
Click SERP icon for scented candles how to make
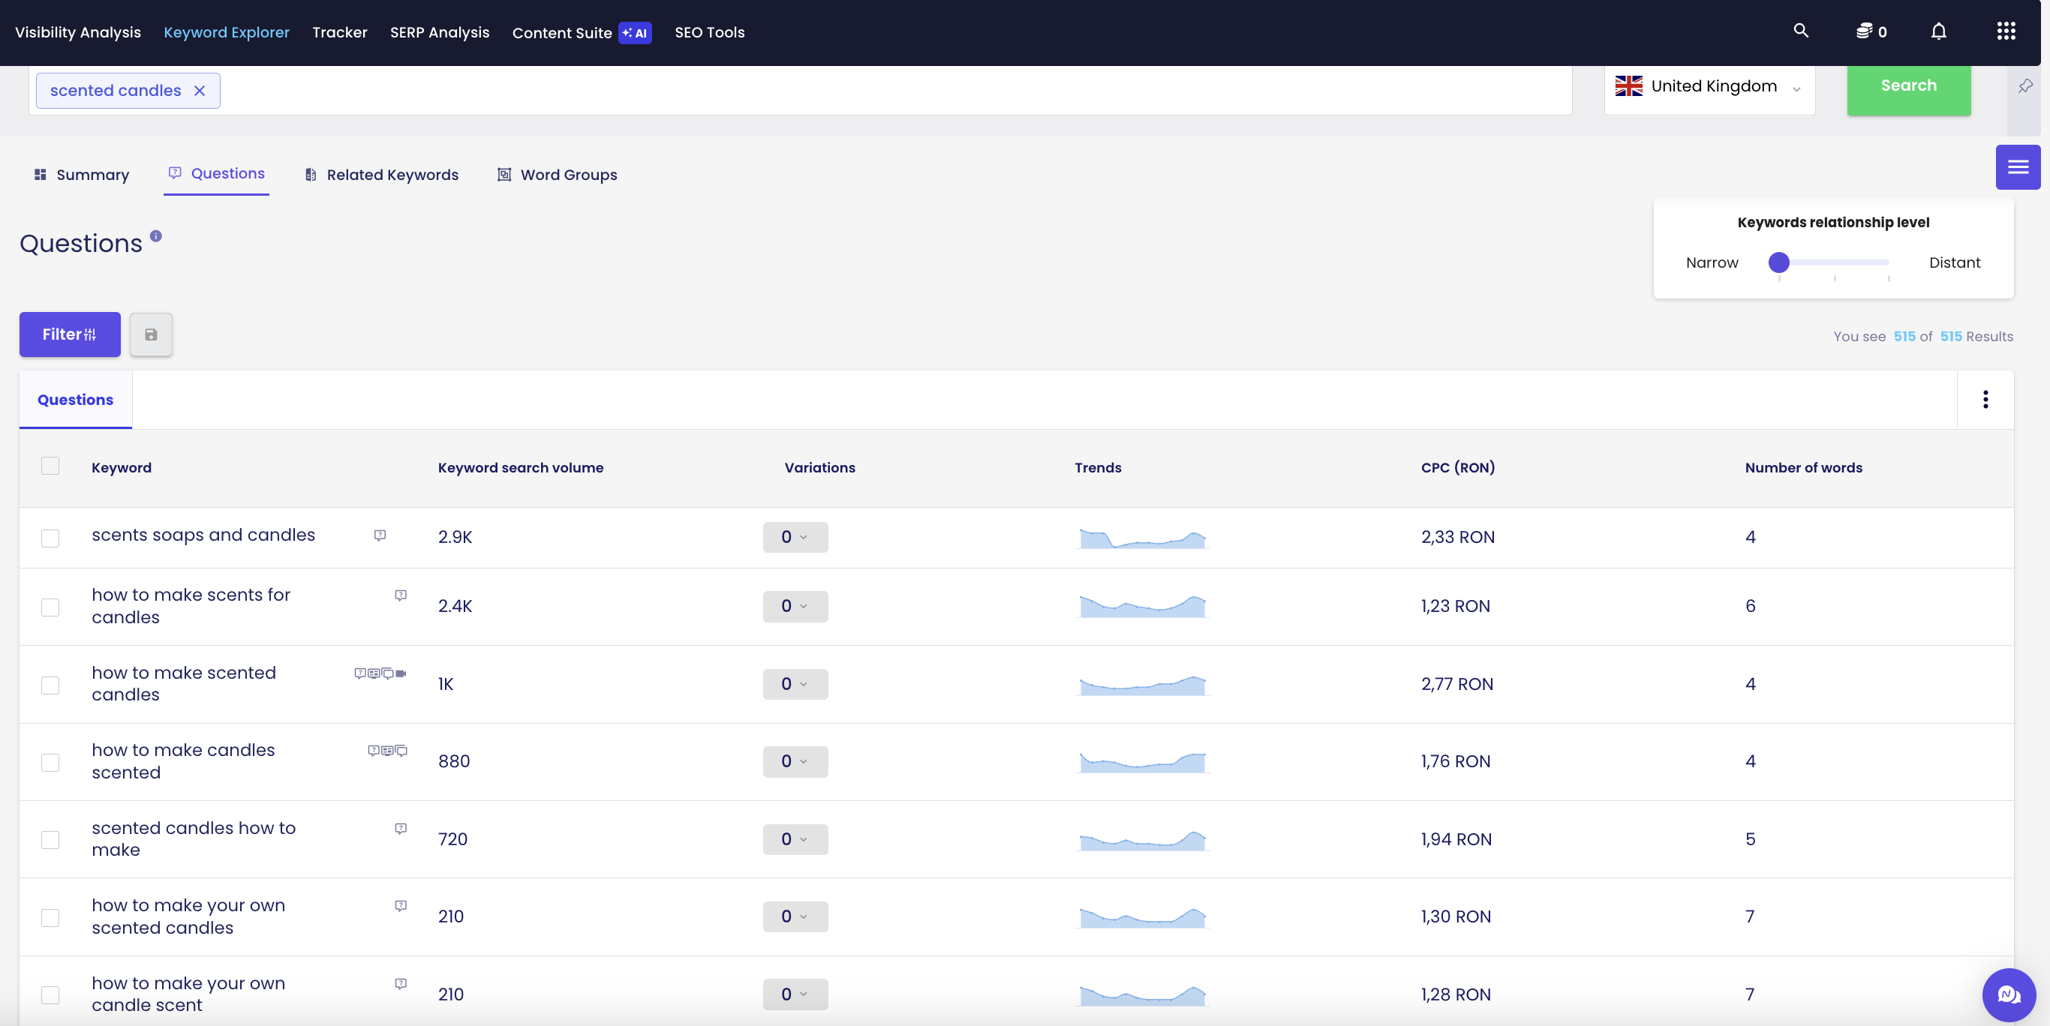(x=400, y=828)
